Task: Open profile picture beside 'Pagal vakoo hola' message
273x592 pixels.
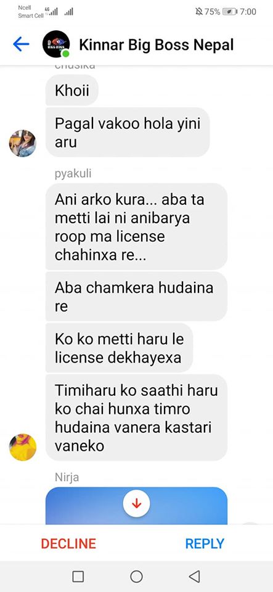Action: 23,143
